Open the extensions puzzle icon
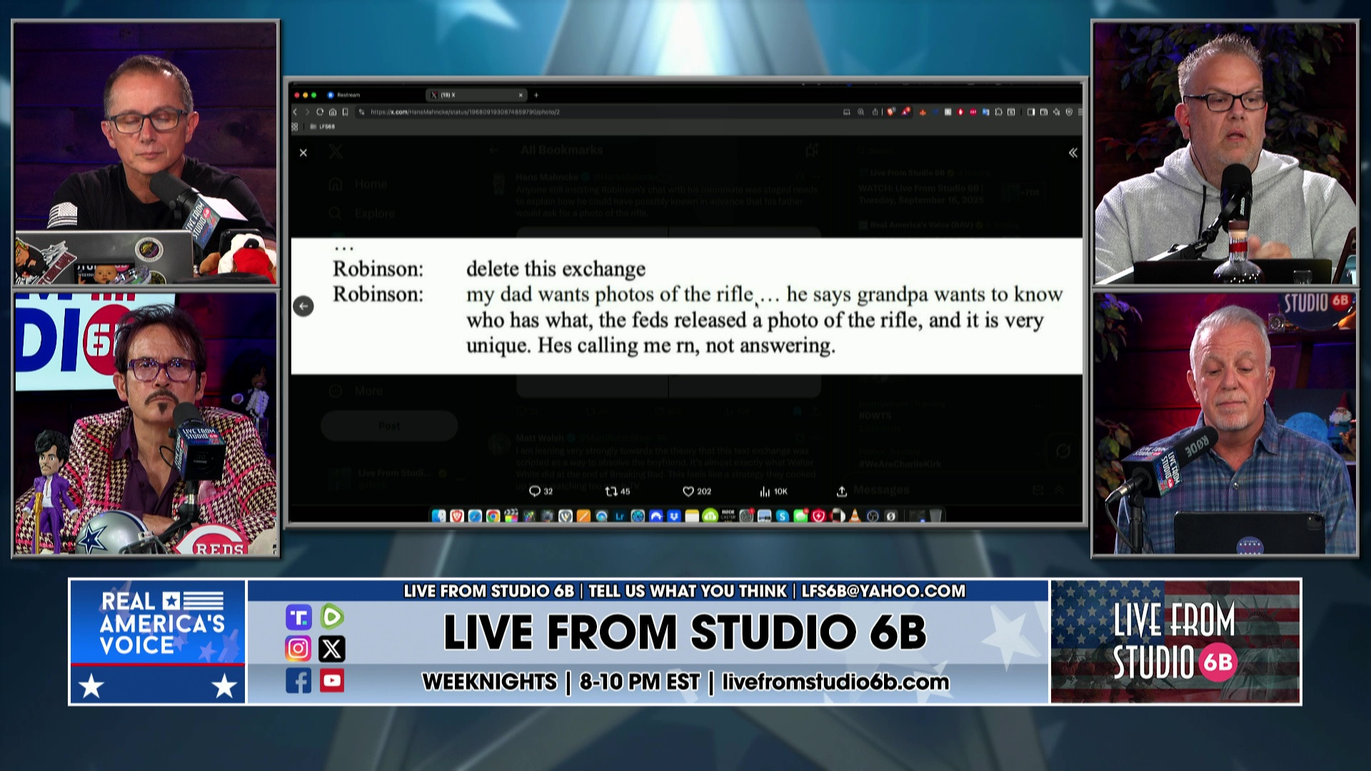This screenshot has width=1371, height=771. (999, 112)
